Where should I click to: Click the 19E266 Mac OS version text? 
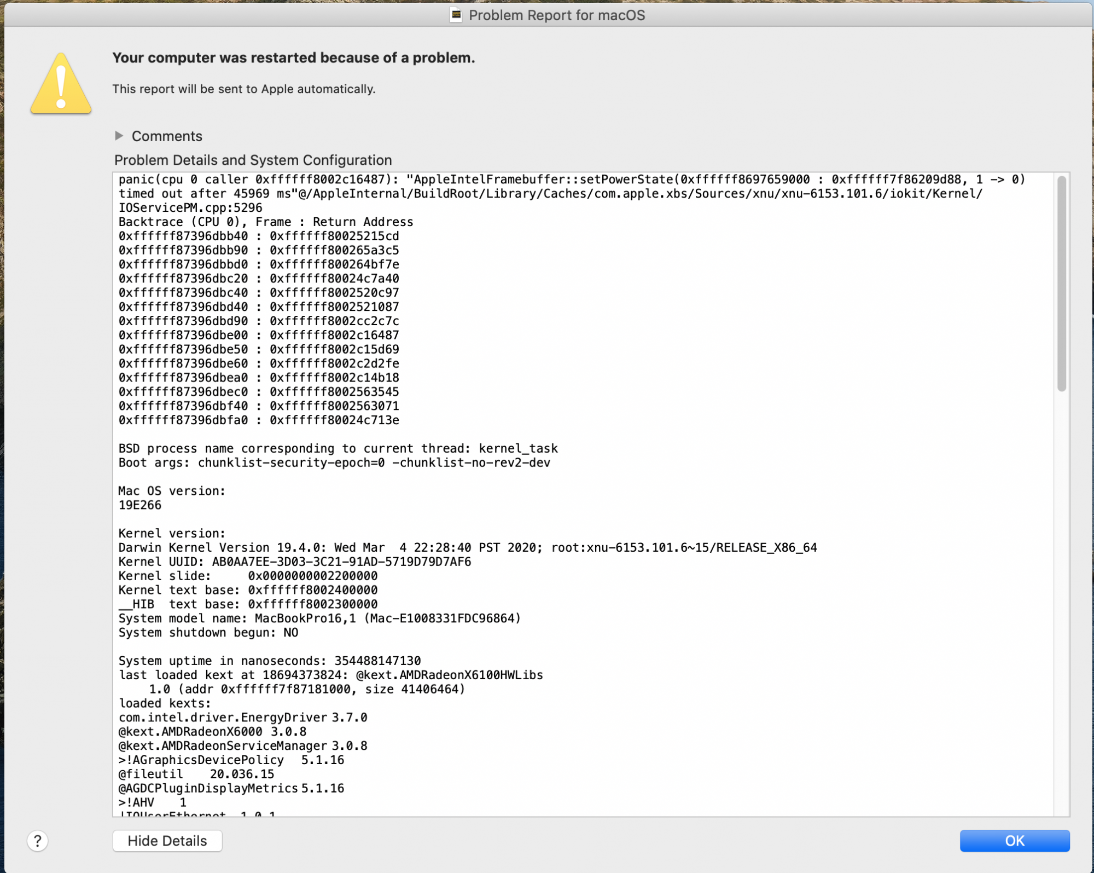click(x=140, y=505)
